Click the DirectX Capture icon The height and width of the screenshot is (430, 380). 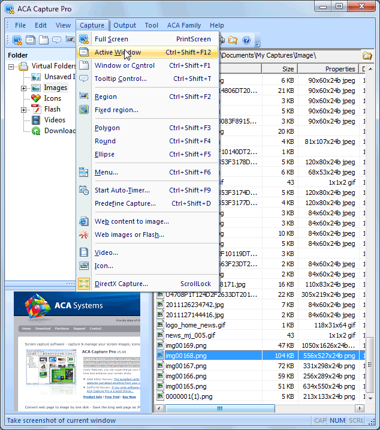point(84,284)
